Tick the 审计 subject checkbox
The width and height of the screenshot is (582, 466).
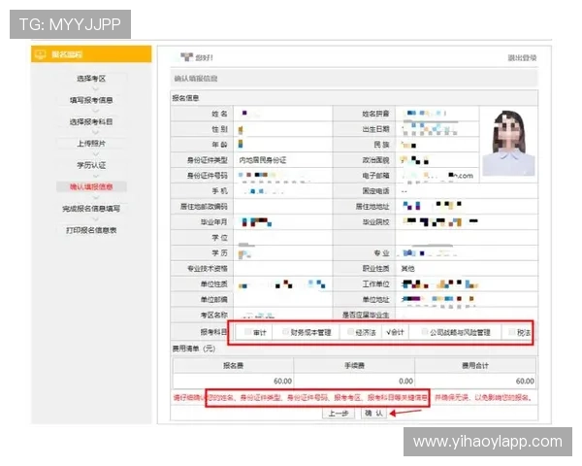[x=248, y=332]
